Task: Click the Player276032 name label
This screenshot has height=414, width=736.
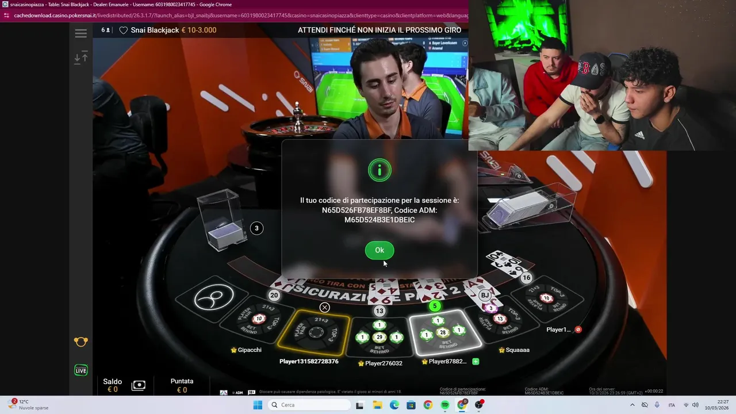Action: (384, 363)
